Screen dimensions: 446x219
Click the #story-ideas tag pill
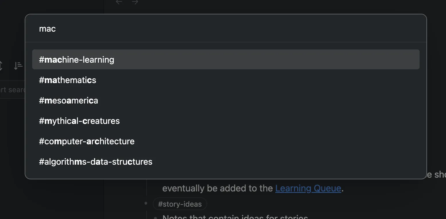[180, 204]
